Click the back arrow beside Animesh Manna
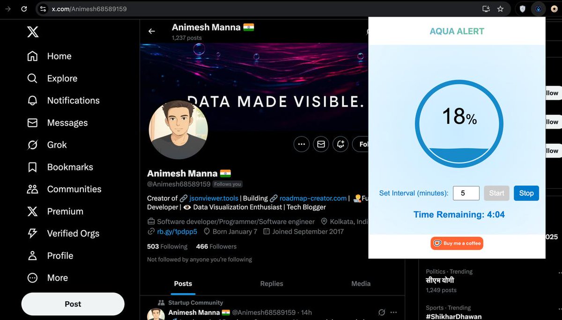This screenshot has width=562, height=320. (151, 31)
